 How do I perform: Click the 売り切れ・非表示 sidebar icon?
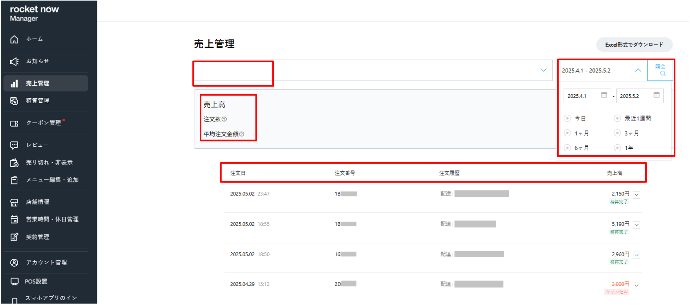[14, 163]
